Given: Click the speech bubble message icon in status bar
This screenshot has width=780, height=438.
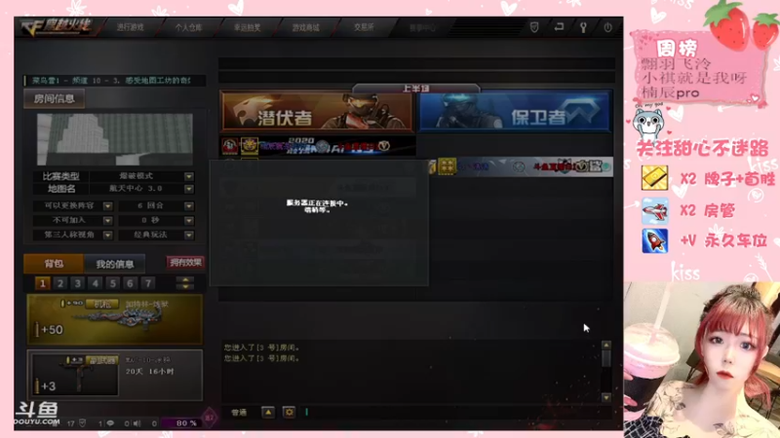Looking at the screenshot, I should (110, 423).
